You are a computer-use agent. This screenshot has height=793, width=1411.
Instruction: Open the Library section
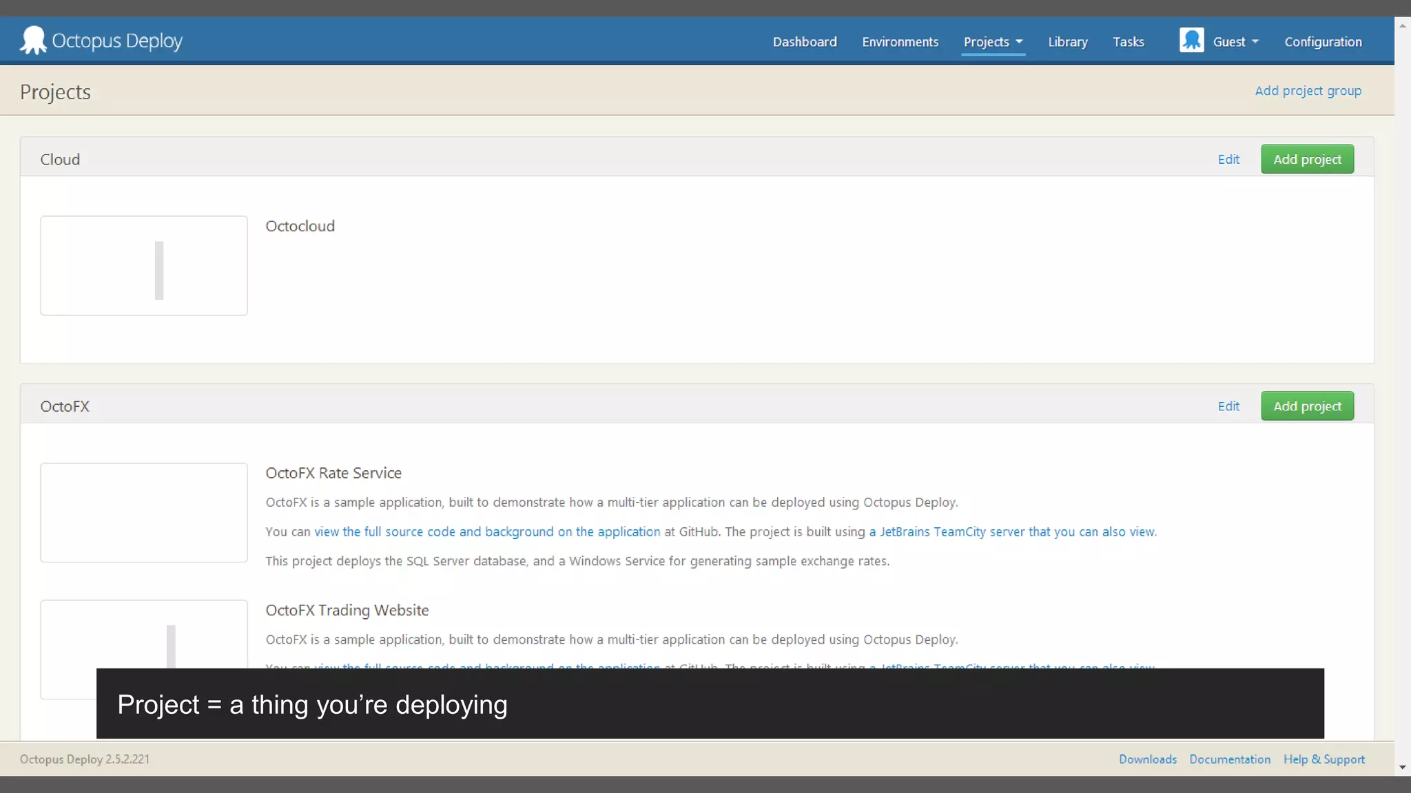(x=1067, y=42)
